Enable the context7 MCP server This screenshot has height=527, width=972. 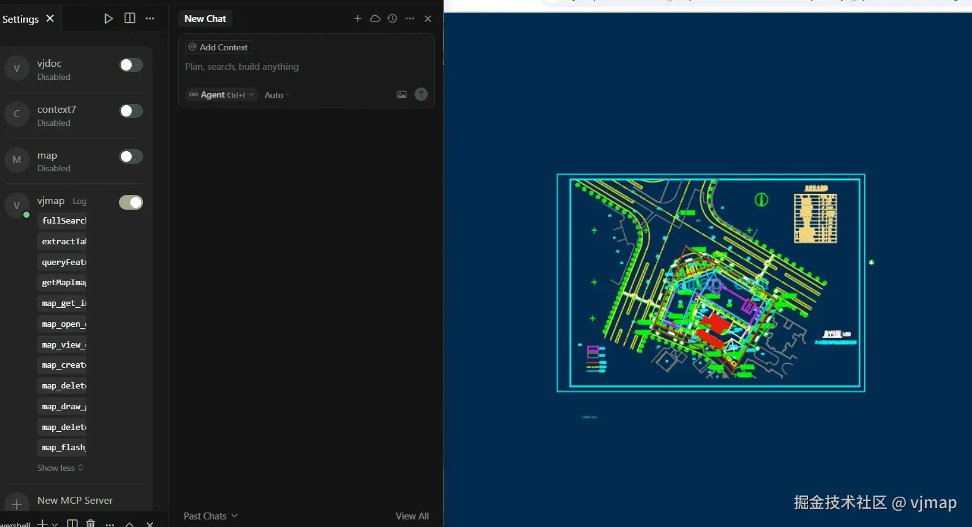(x=130, y=110)
